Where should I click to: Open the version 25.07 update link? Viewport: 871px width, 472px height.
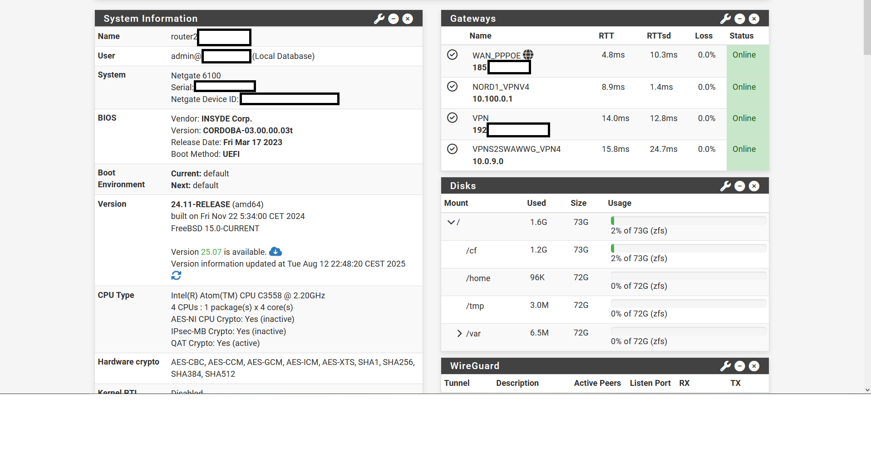pos(211,252)
